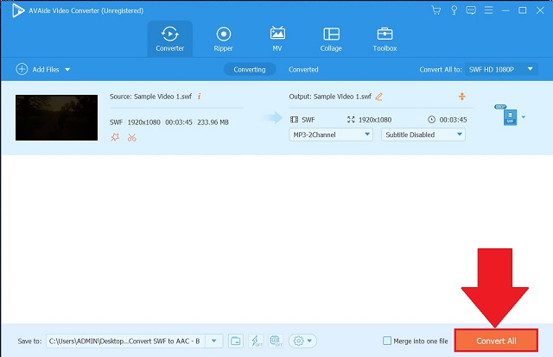Image resolution: width=553 pixels, height=357 pixels.
Task: Show the Converted list
Action: point(303,69)
